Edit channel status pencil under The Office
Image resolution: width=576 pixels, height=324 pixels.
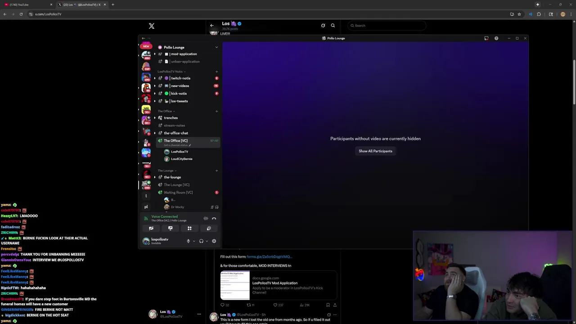[190, 145]
